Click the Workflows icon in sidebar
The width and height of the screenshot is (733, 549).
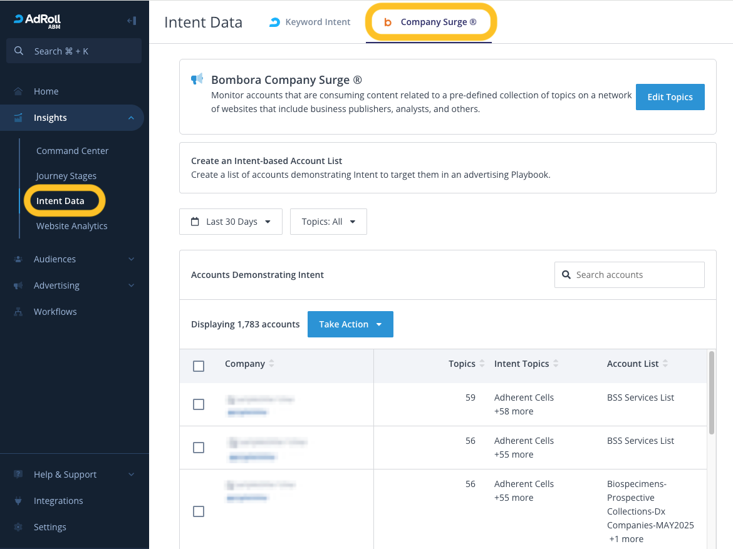point(18,312)
